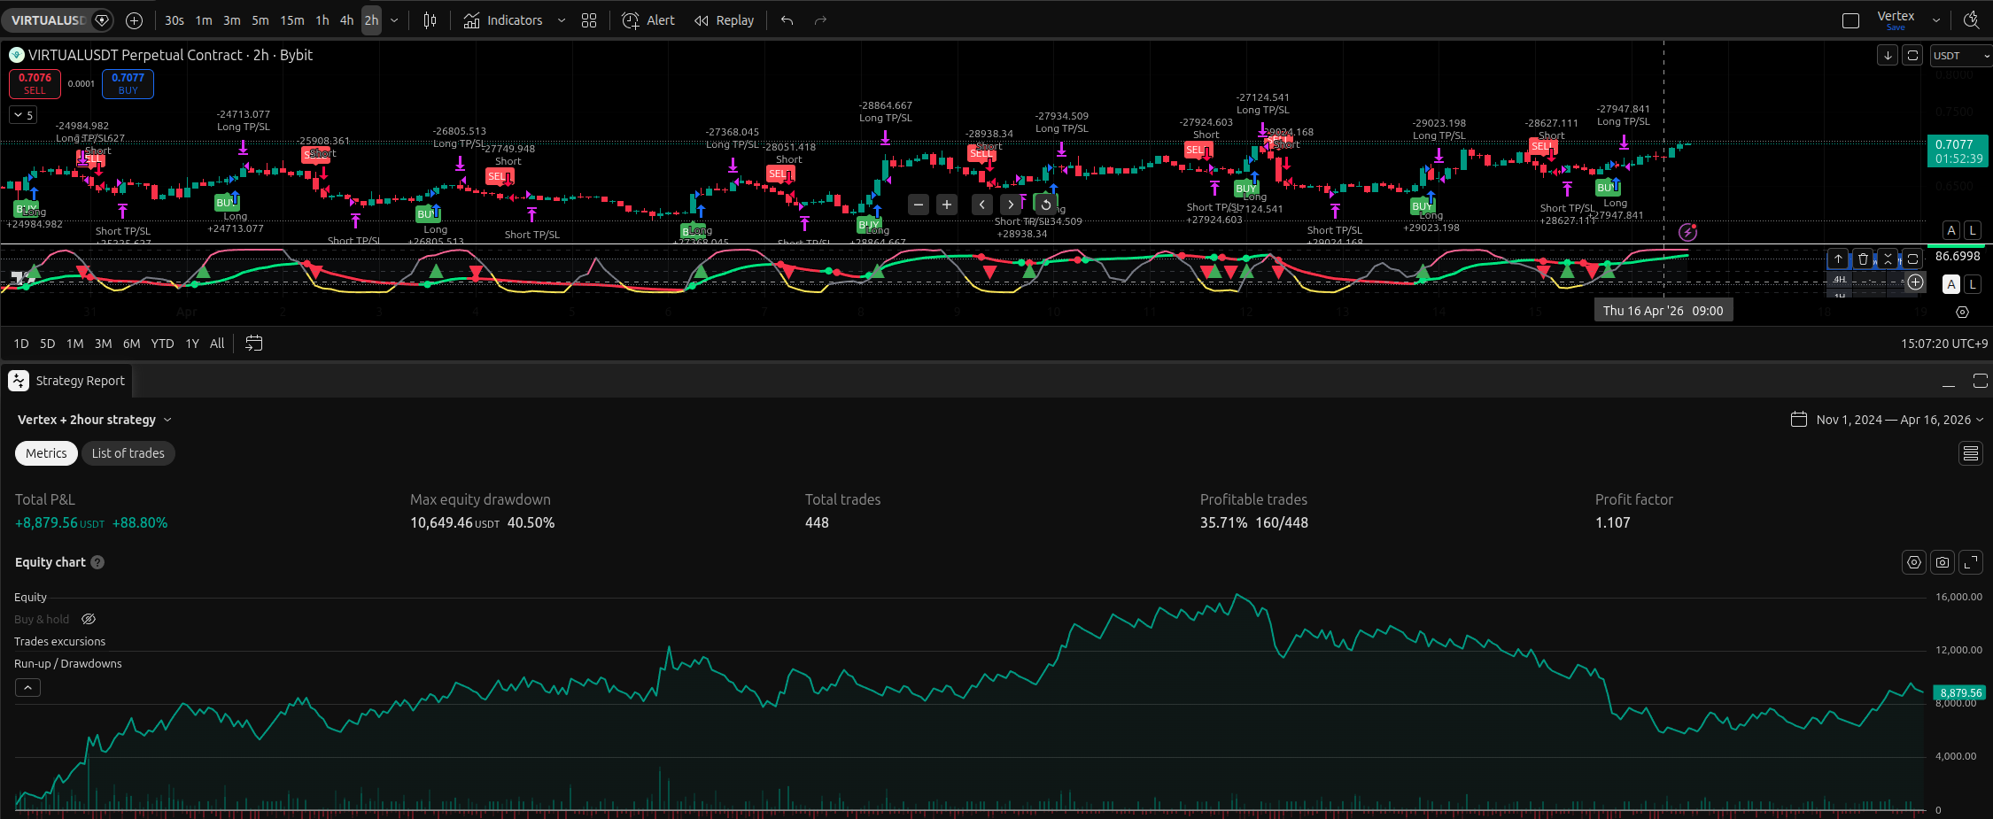Start Bar Replay mode
Screen dimensions: 1993x819
coord(725,19)
